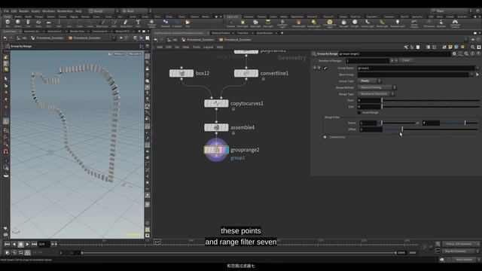Open the Group Type dropdown
Screen dimensions: 482x271
click(369, 81)
